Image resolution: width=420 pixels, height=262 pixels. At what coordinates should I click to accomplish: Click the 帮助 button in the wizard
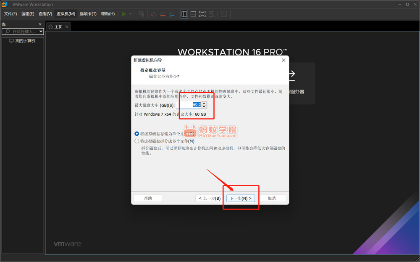tap(148, 198)
